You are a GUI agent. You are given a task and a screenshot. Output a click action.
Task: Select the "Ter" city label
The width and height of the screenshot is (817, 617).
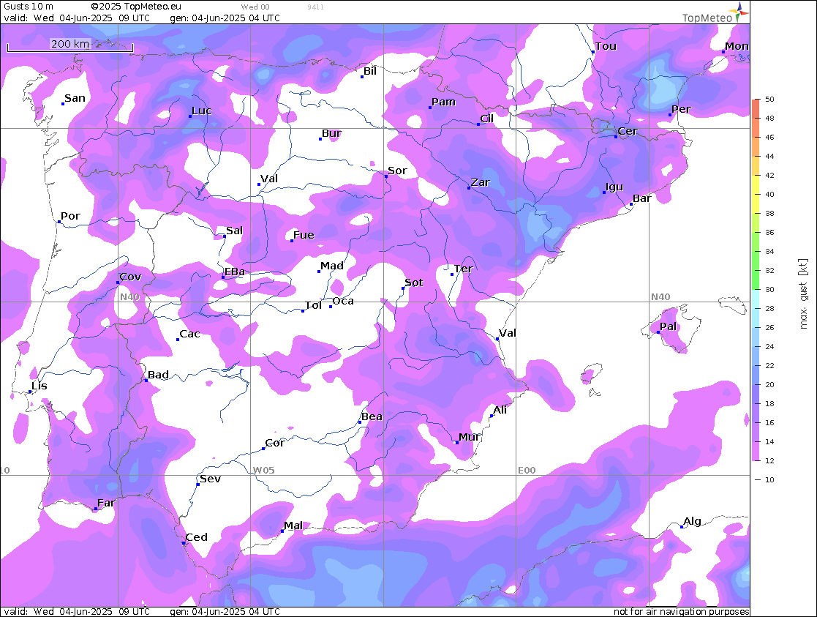pos(463,269)
